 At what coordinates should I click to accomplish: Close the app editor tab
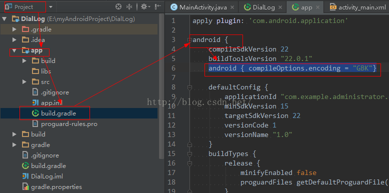coord(317,7)
